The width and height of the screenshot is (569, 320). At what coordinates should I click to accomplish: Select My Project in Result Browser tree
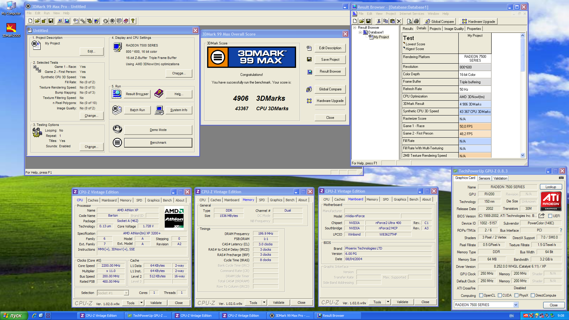381,37
